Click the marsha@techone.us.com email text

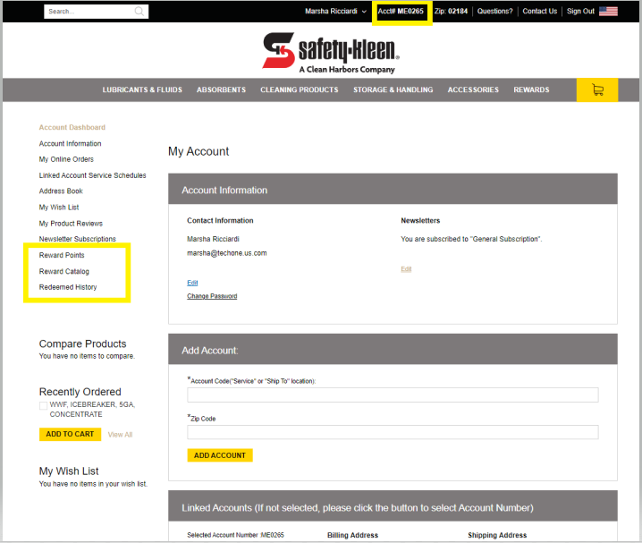click(227, 253)
